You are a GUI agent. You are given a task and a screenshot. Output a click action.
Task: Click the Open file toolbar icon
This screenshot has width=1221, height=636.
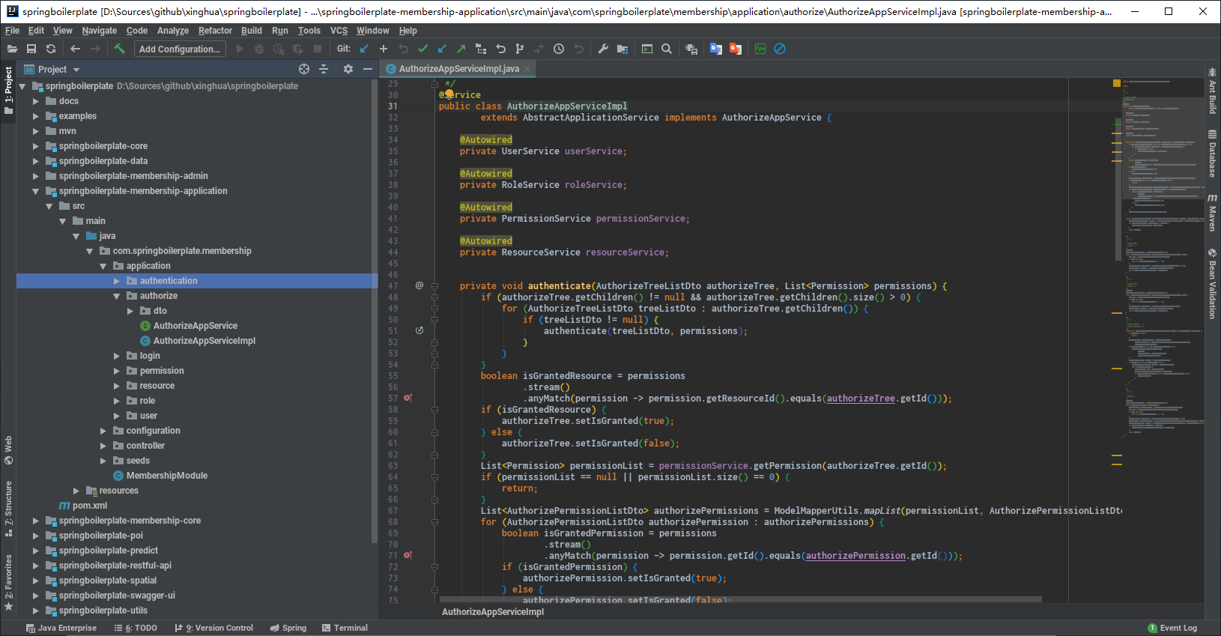click(12, 49)
